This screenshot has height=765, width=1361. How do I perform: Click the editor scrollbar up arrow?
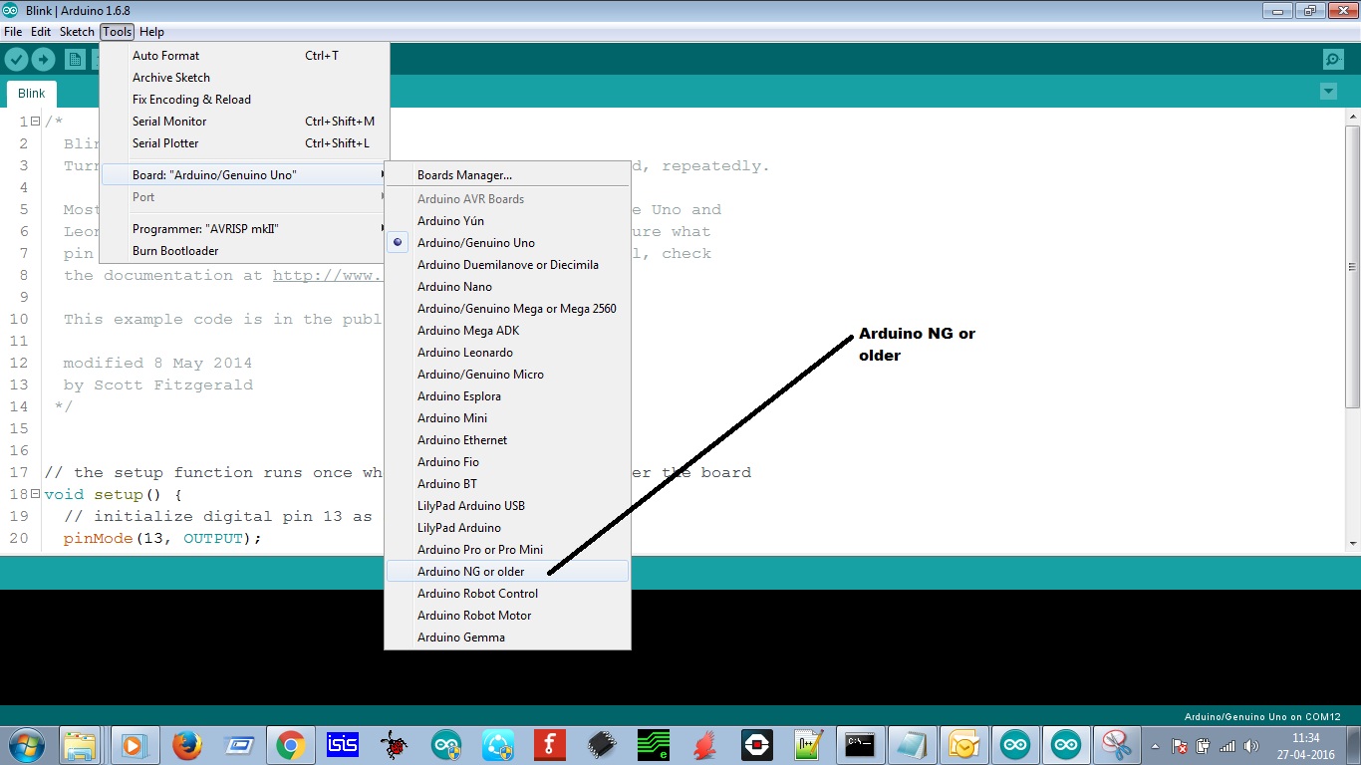1352,119
